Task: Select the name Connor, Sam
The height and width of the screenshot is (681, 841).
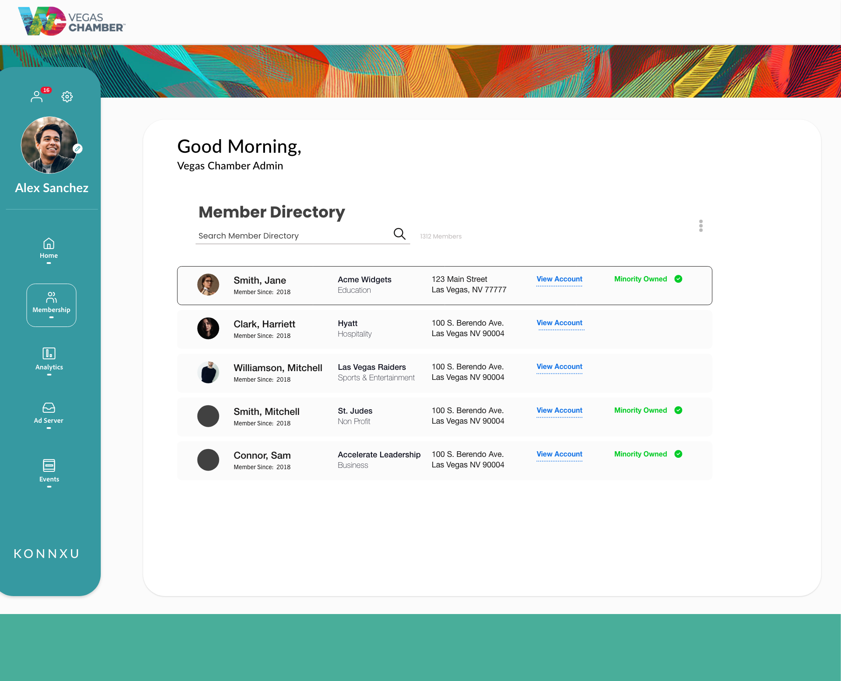Action: 262,456
